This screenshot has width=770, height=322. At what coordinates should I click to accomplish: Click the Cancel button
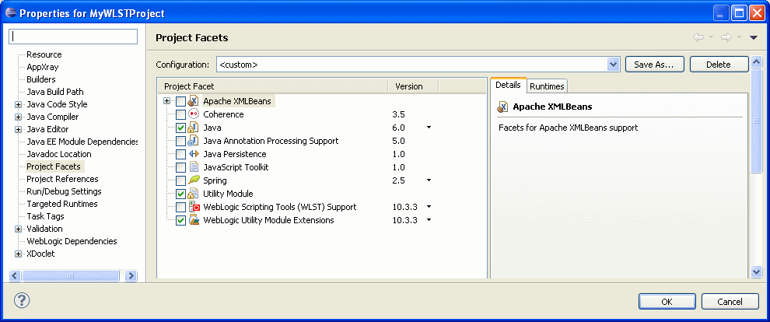(730, 301)
